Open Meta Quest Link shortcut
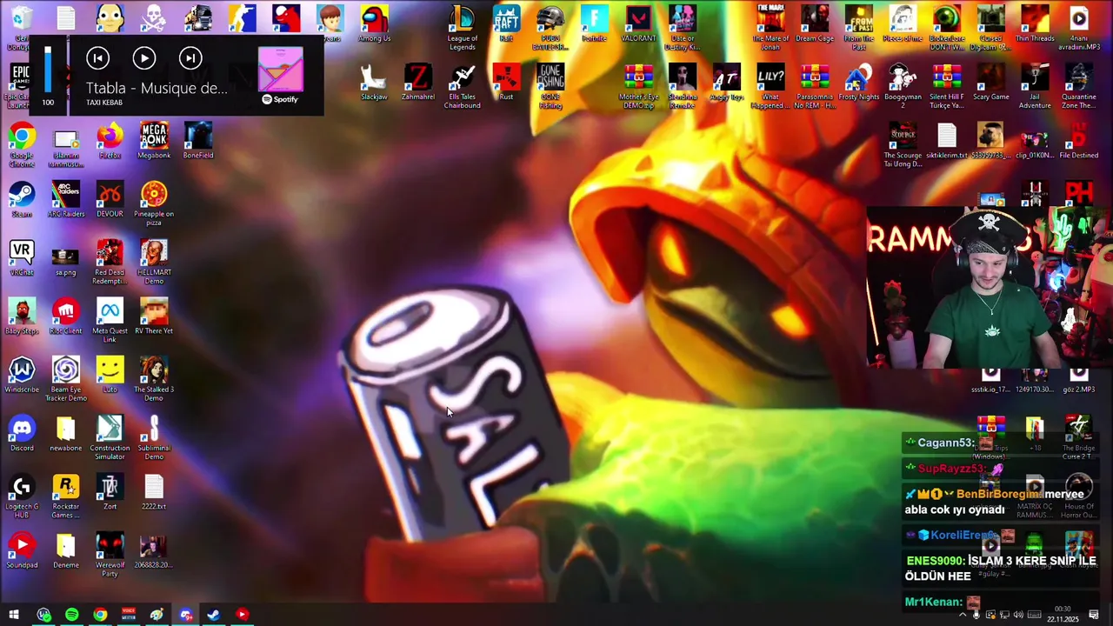Image resolution: width=1113 pixels, height=626 pixels. pos(110,320)
